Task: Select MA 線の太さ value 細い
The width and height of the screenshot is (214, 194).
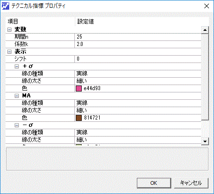Action: (138, 110)
